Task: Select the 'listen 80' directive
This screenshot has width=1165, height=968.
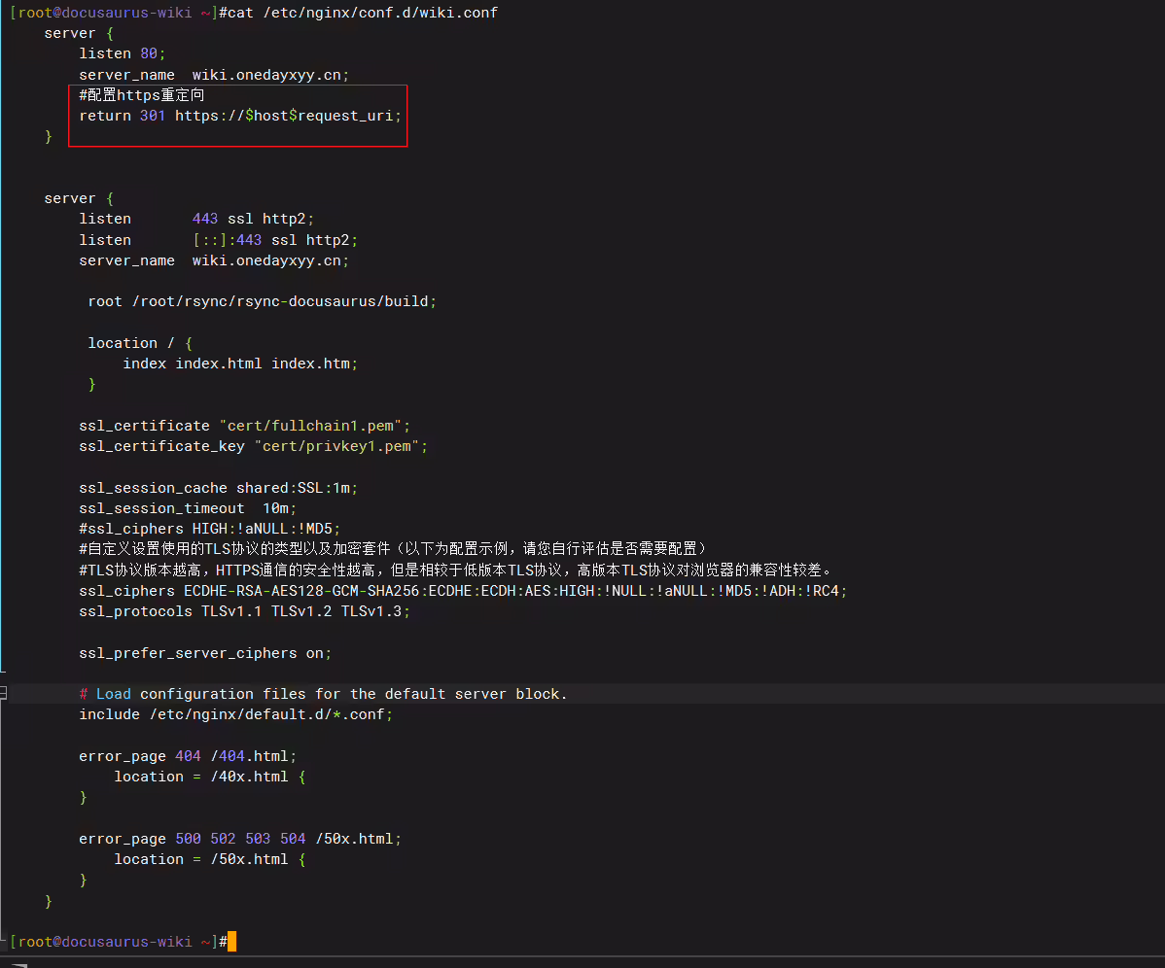Action: [122, 53]
